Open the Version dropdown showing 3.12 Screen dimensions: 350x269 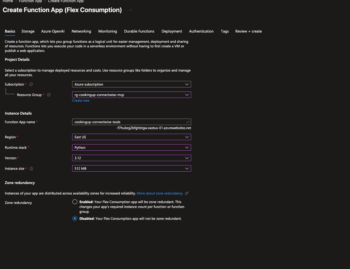131,158
